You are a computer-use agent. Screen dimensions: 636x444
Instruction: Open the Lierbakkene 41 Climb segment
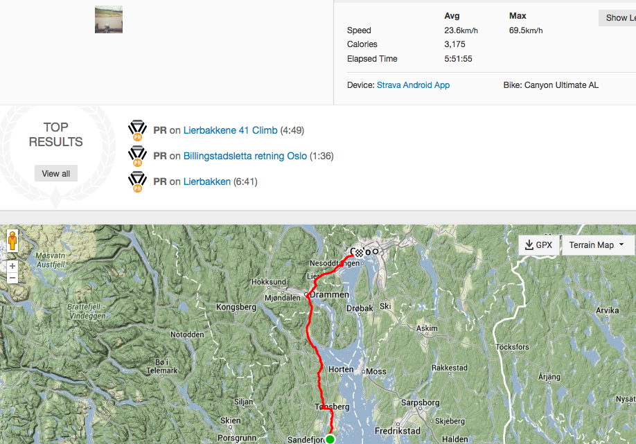click(230, 130)
